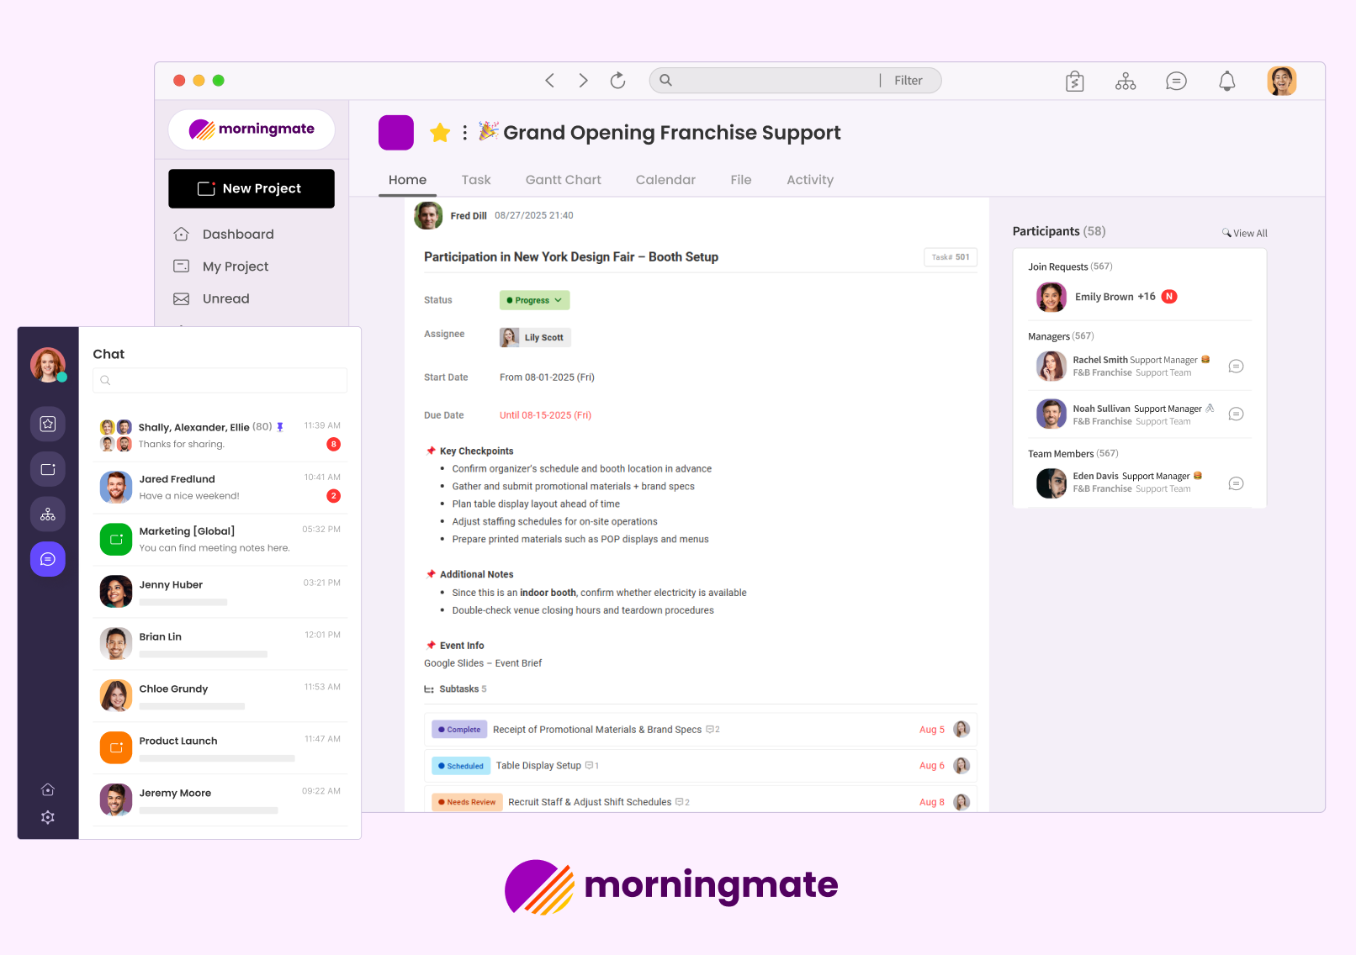Viewport: 1356px width, 955px height.
Task: Open the chat bubble icon in top bar
Action: pyautogui.click(x=1175, y=81)
